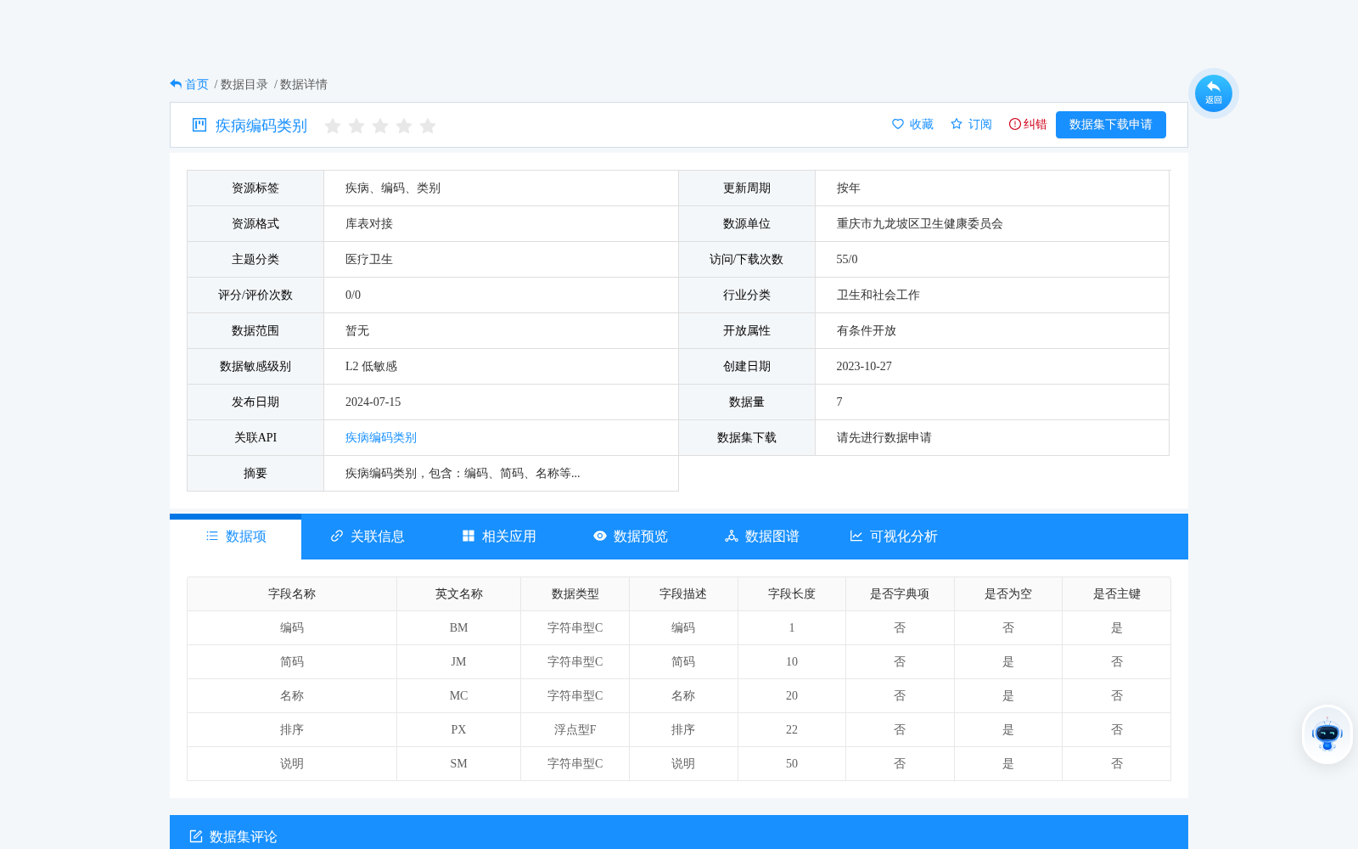
Task: Click the list icon on 数据项 tab
Action: 212,536
